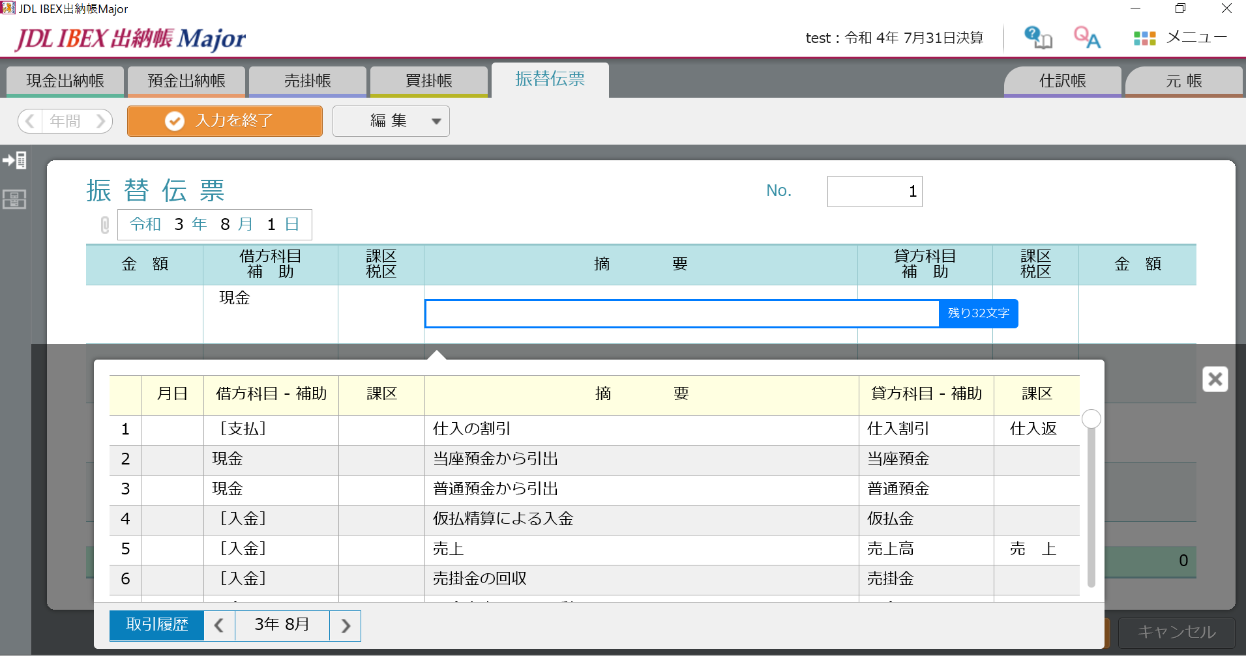Click the ledger display icon in the left sidebar

(x=14, y=199)
